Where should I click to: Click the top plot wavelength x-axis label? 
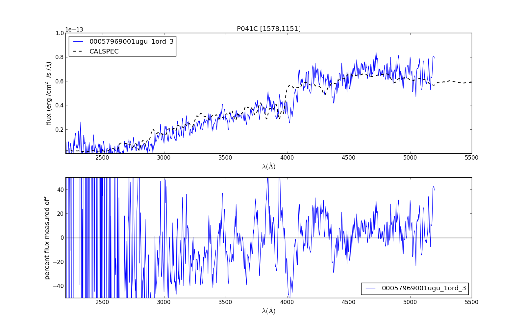pyautogui.click(x=268, y=166)
